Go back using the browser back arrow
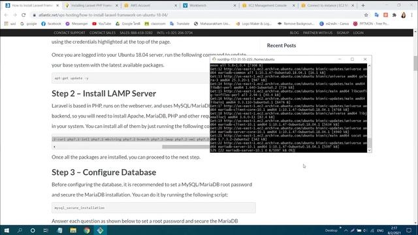 point(6,15)
